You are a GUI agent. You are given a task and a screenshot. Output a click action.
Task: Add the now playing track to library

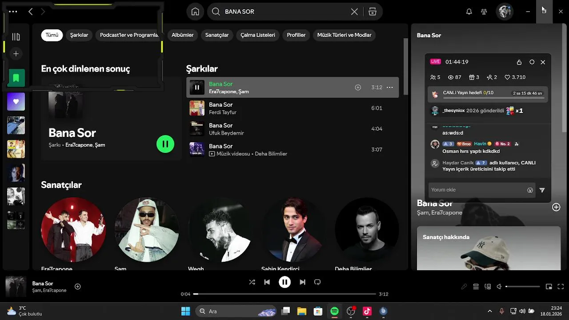[77, 287]
